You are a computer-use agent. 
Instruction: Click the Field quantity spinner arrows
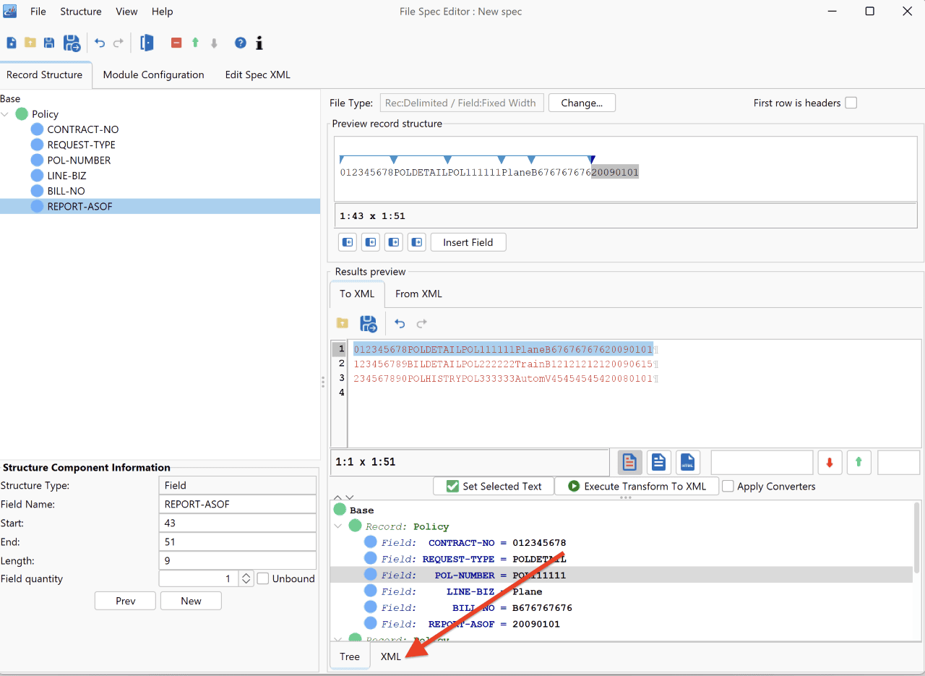(246, 578)
